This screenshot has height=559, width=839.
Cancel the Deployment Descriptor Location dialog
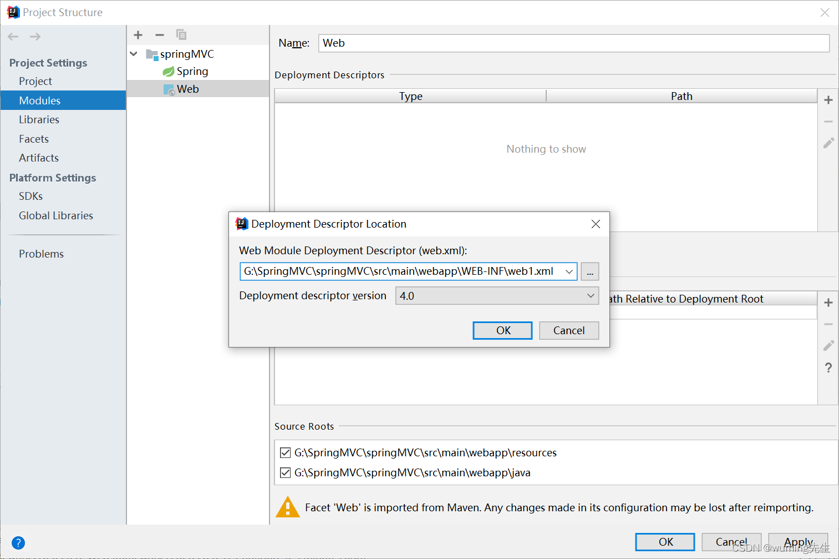pyautogui.click(x=569, y=330)
